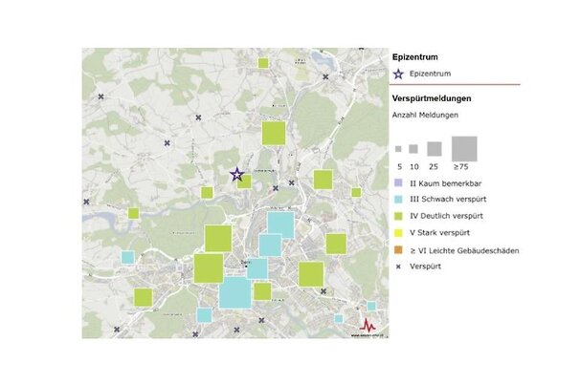Click the small blue square beside the seismograph logo
580x384 pixels.
pyautogui.click(x=371, y=307)
